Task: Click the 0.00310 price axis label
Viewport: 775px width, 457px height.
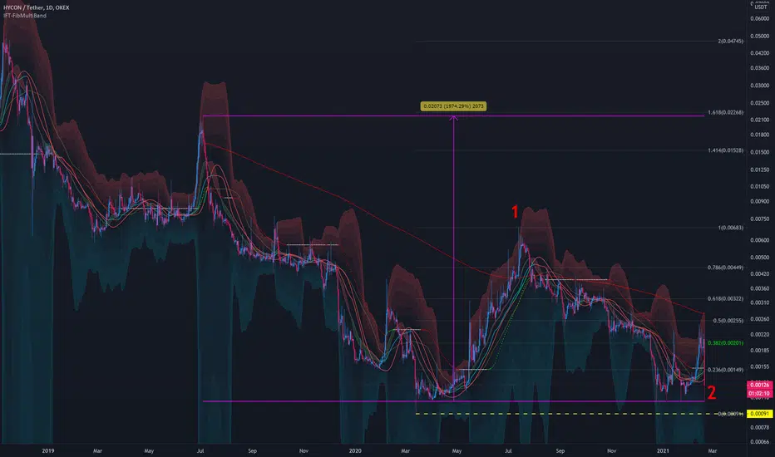Action: tap(760, 302)
